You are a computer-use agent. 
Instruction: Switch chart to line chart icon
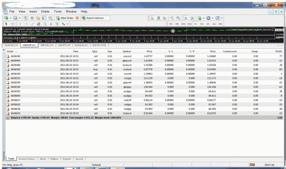coord(165,18)
